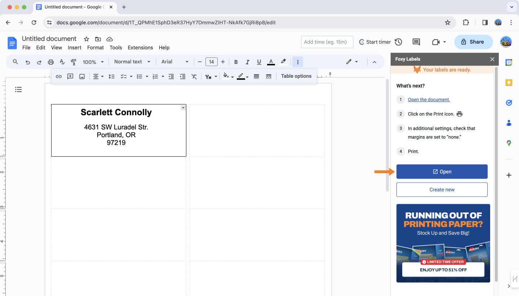519x296 pixels.
Task: Expand the zoom level dropdown at 100%
Action: (x=93, y=62)
